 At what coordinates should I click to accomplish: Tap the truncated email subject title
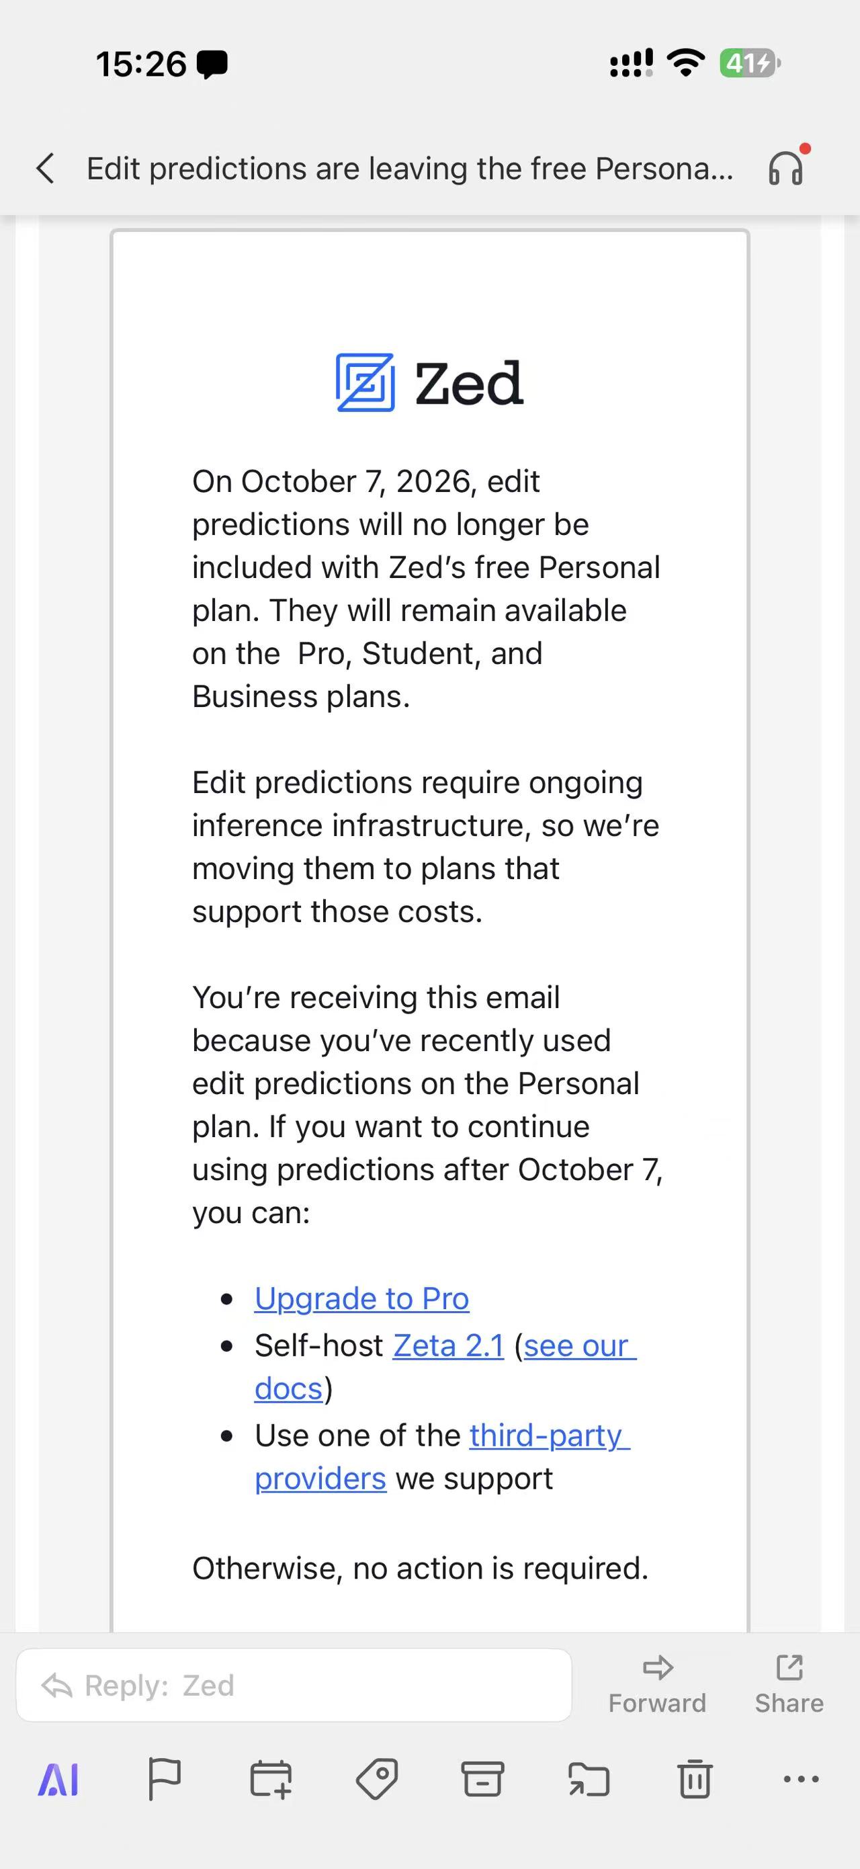pyautogui.click(x=410, y=168)
